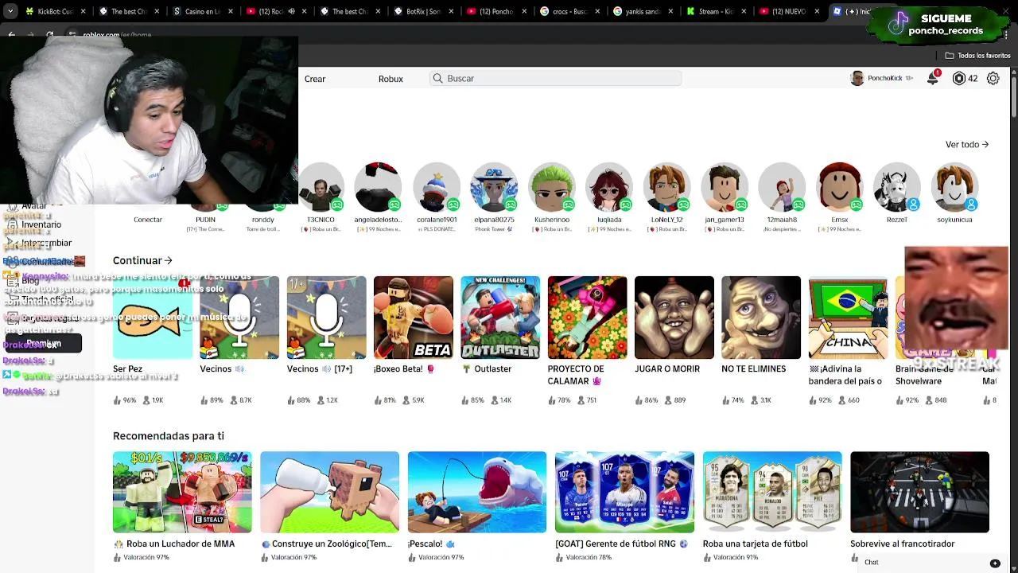This screenshot has width=1018, height=573.
Task: Open friend elpana80275's avatar
Action: click(x=494, y=188)
